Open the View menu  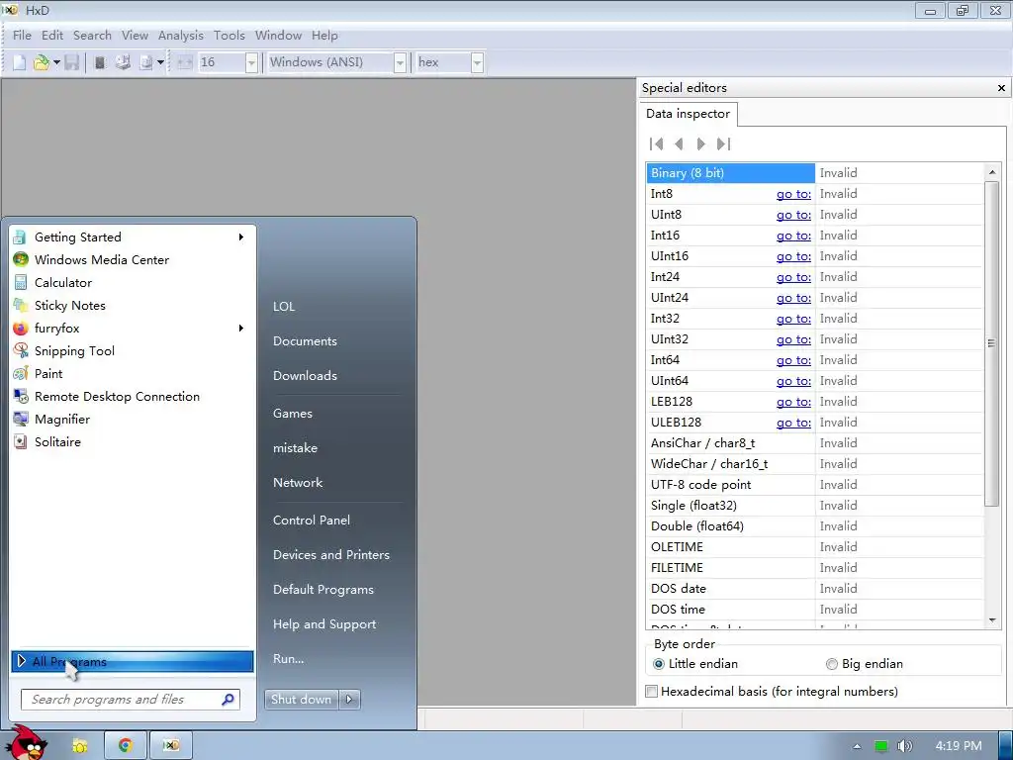pos(135,36)
